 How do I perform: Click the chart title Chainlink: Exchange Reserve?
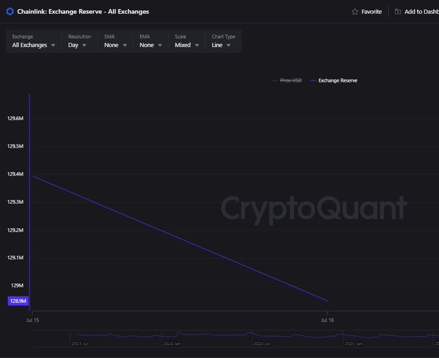[x=83, y=12]
